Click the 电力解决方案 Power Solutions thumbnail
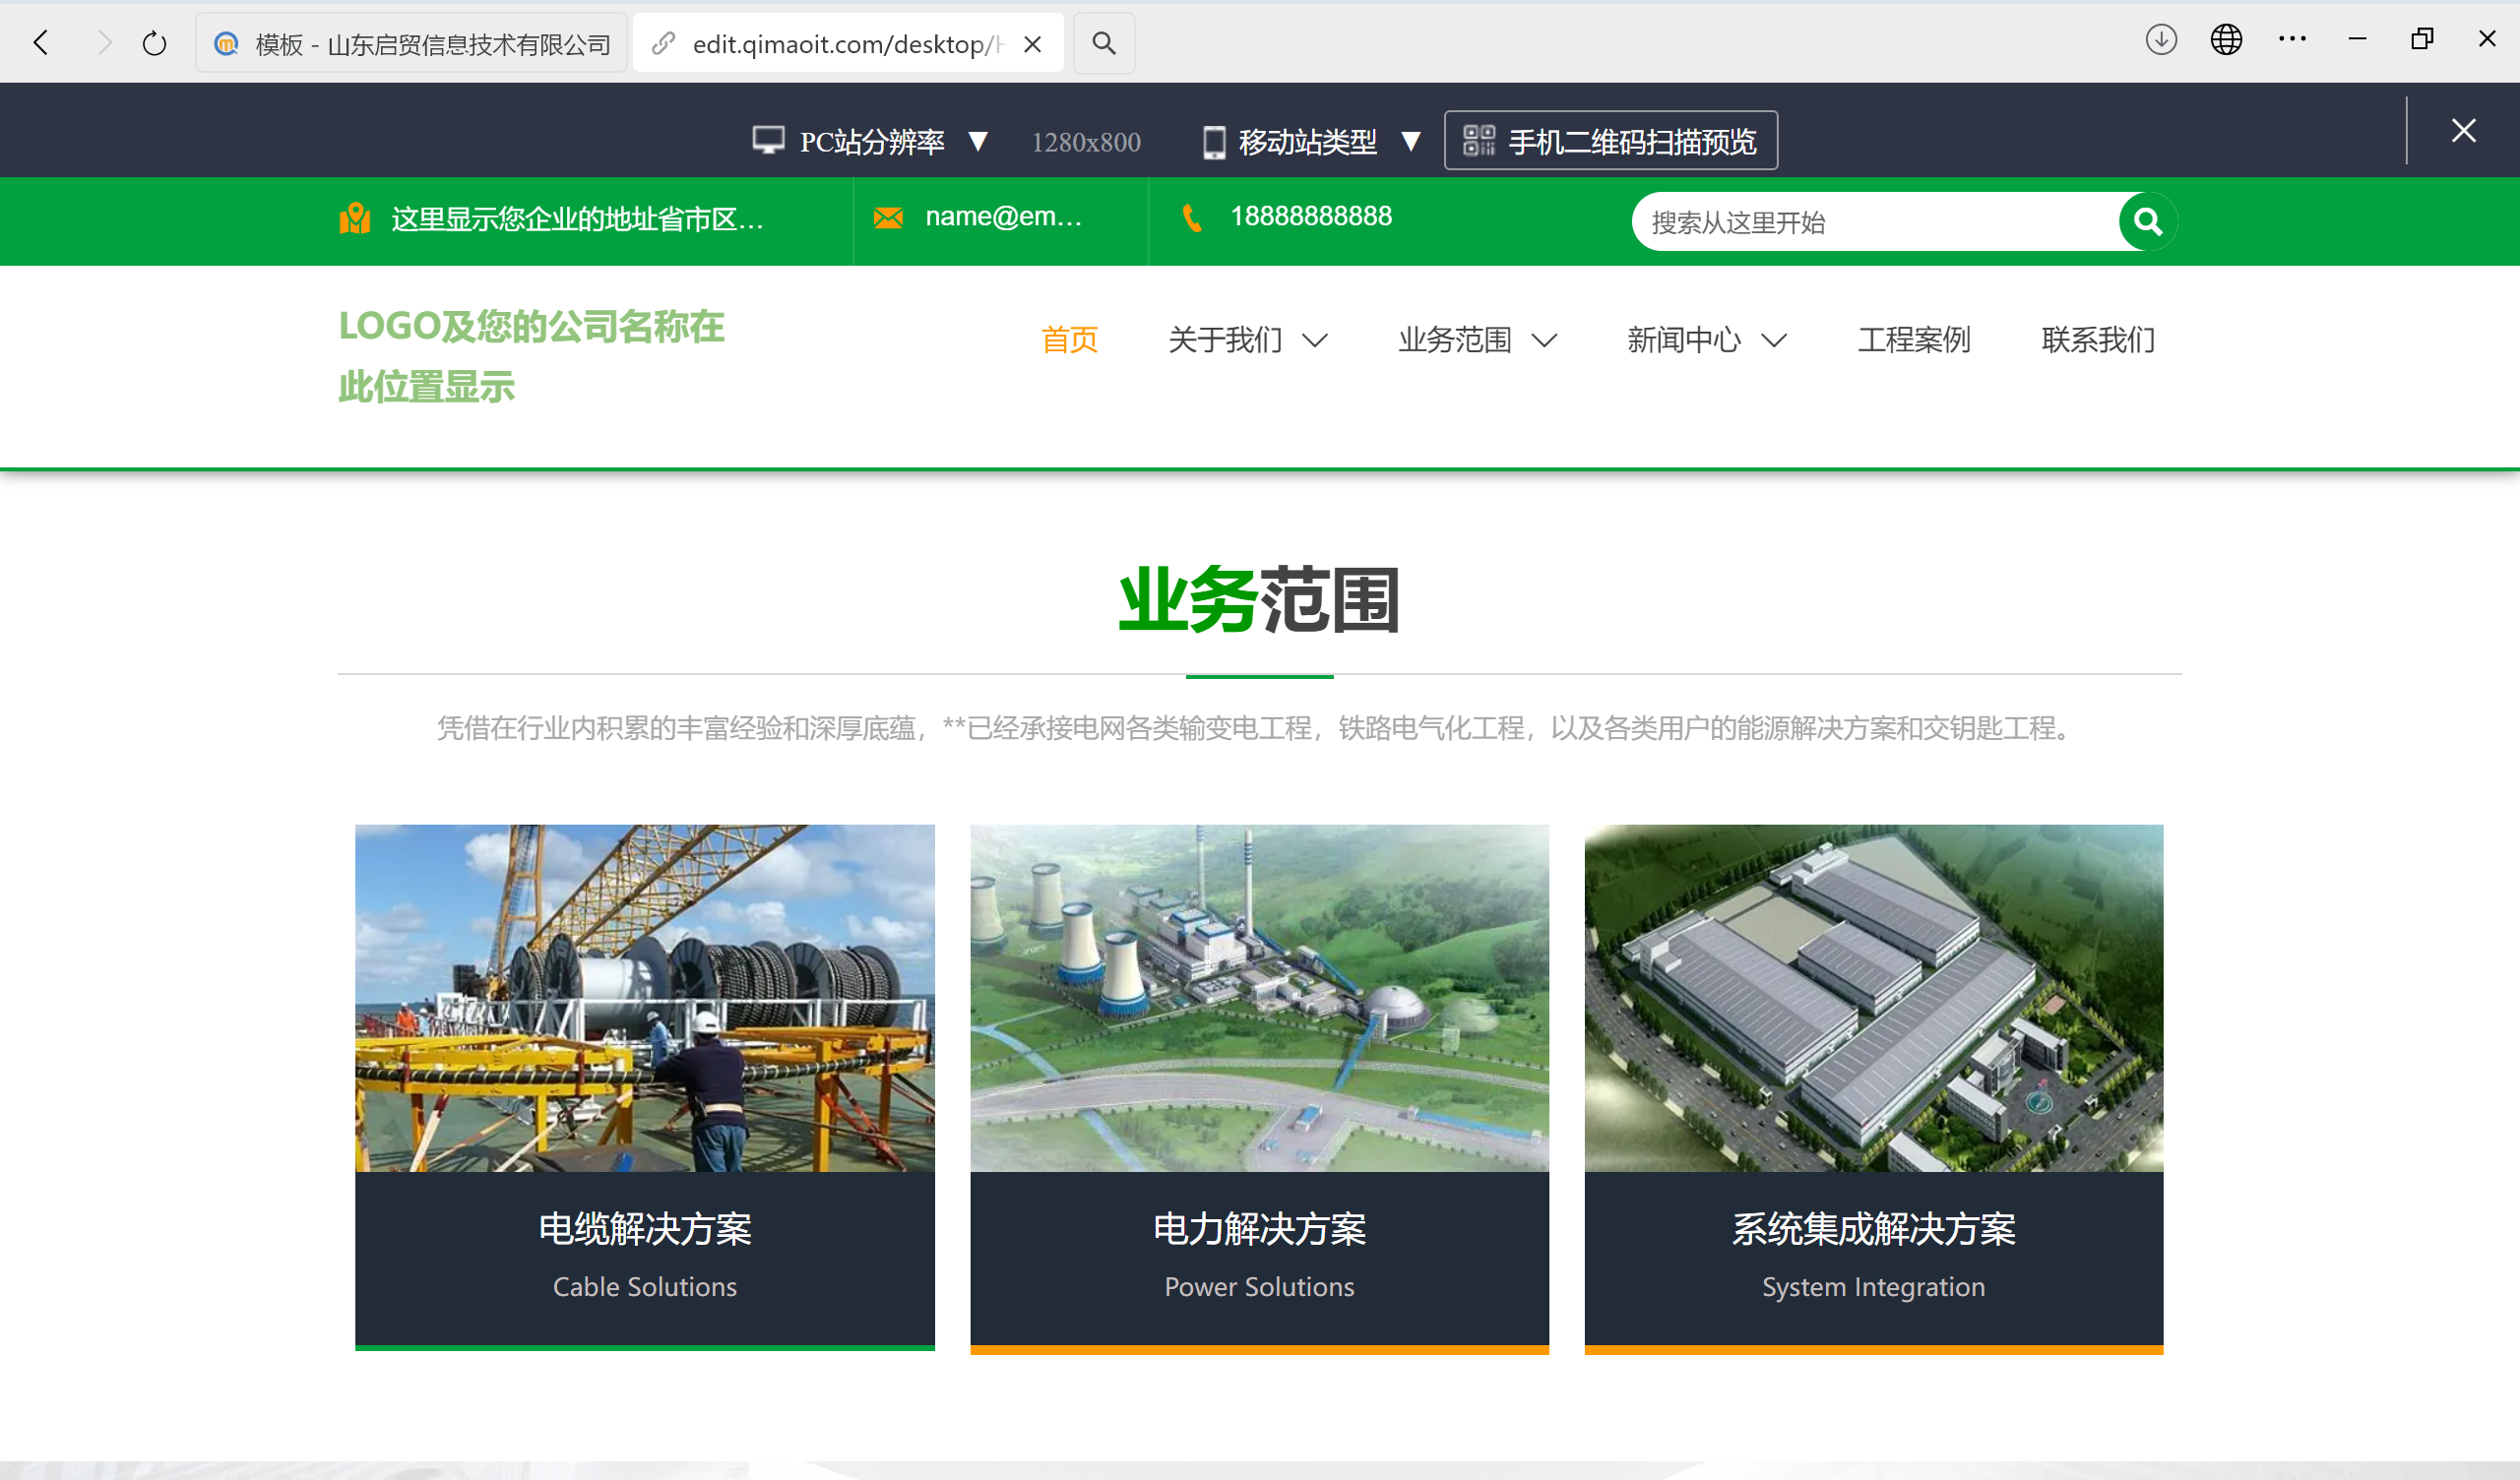The image size is (2520, 1480). point(1259,1000)
